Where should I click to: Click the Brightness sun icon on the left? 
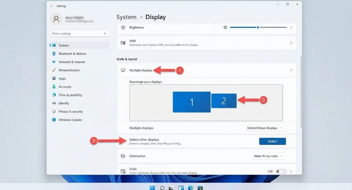[123, 27]
